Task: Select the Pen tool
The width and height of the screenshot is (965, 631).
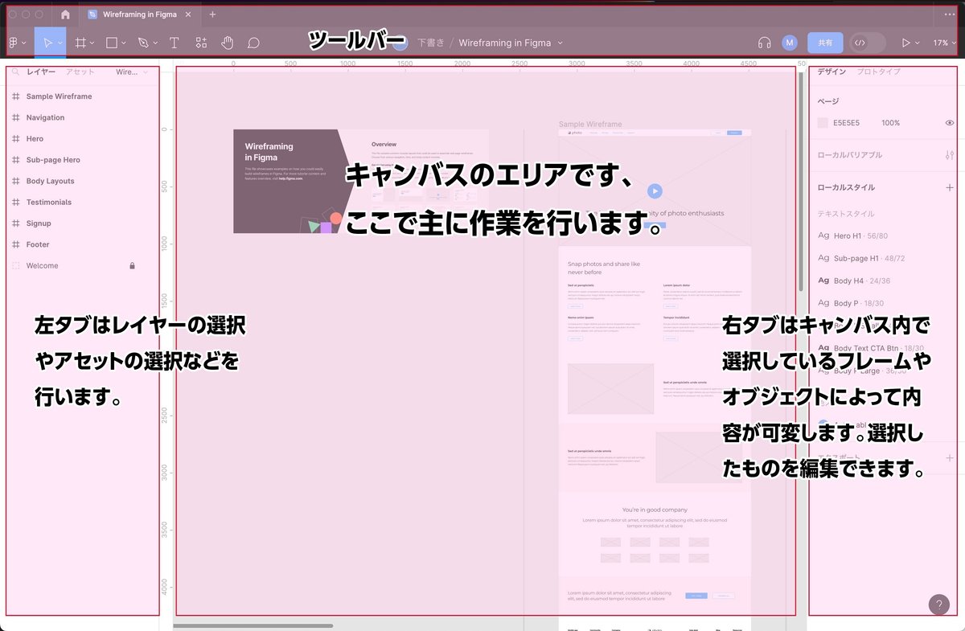Action: click(x=143, y=43)
